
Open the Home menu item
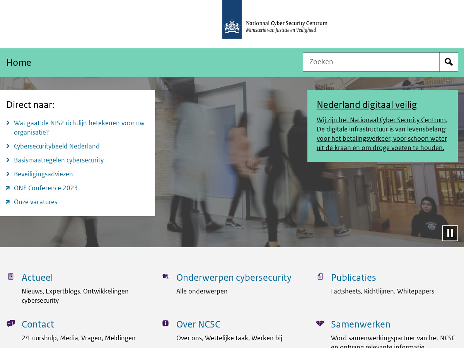[x=19, y=62]
